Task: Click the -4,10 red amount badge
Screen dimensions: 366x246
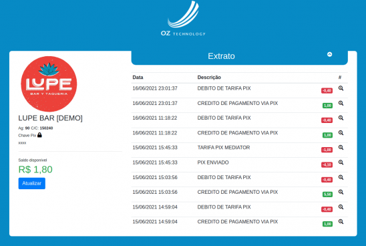Action: [327, 164]
